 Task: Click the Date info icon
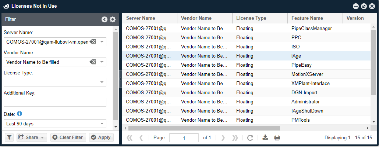pyautogui.click(x=20, y=113)
